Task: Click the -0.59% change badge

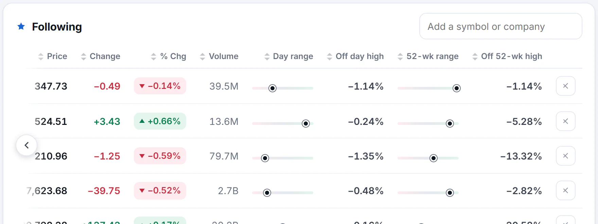Action: coord(160,156)
